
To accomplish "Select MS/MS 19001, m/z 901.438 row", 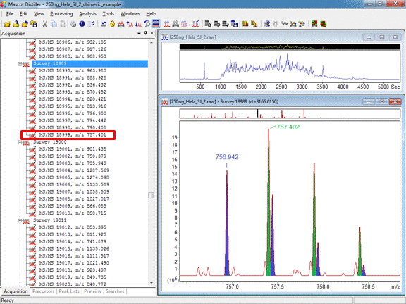I will pos(73,149).
